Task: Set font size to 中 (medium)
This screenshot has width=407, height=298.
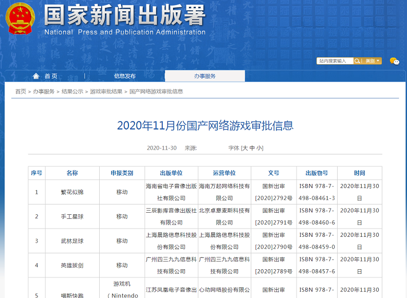Action: click(x=252, y=148)
